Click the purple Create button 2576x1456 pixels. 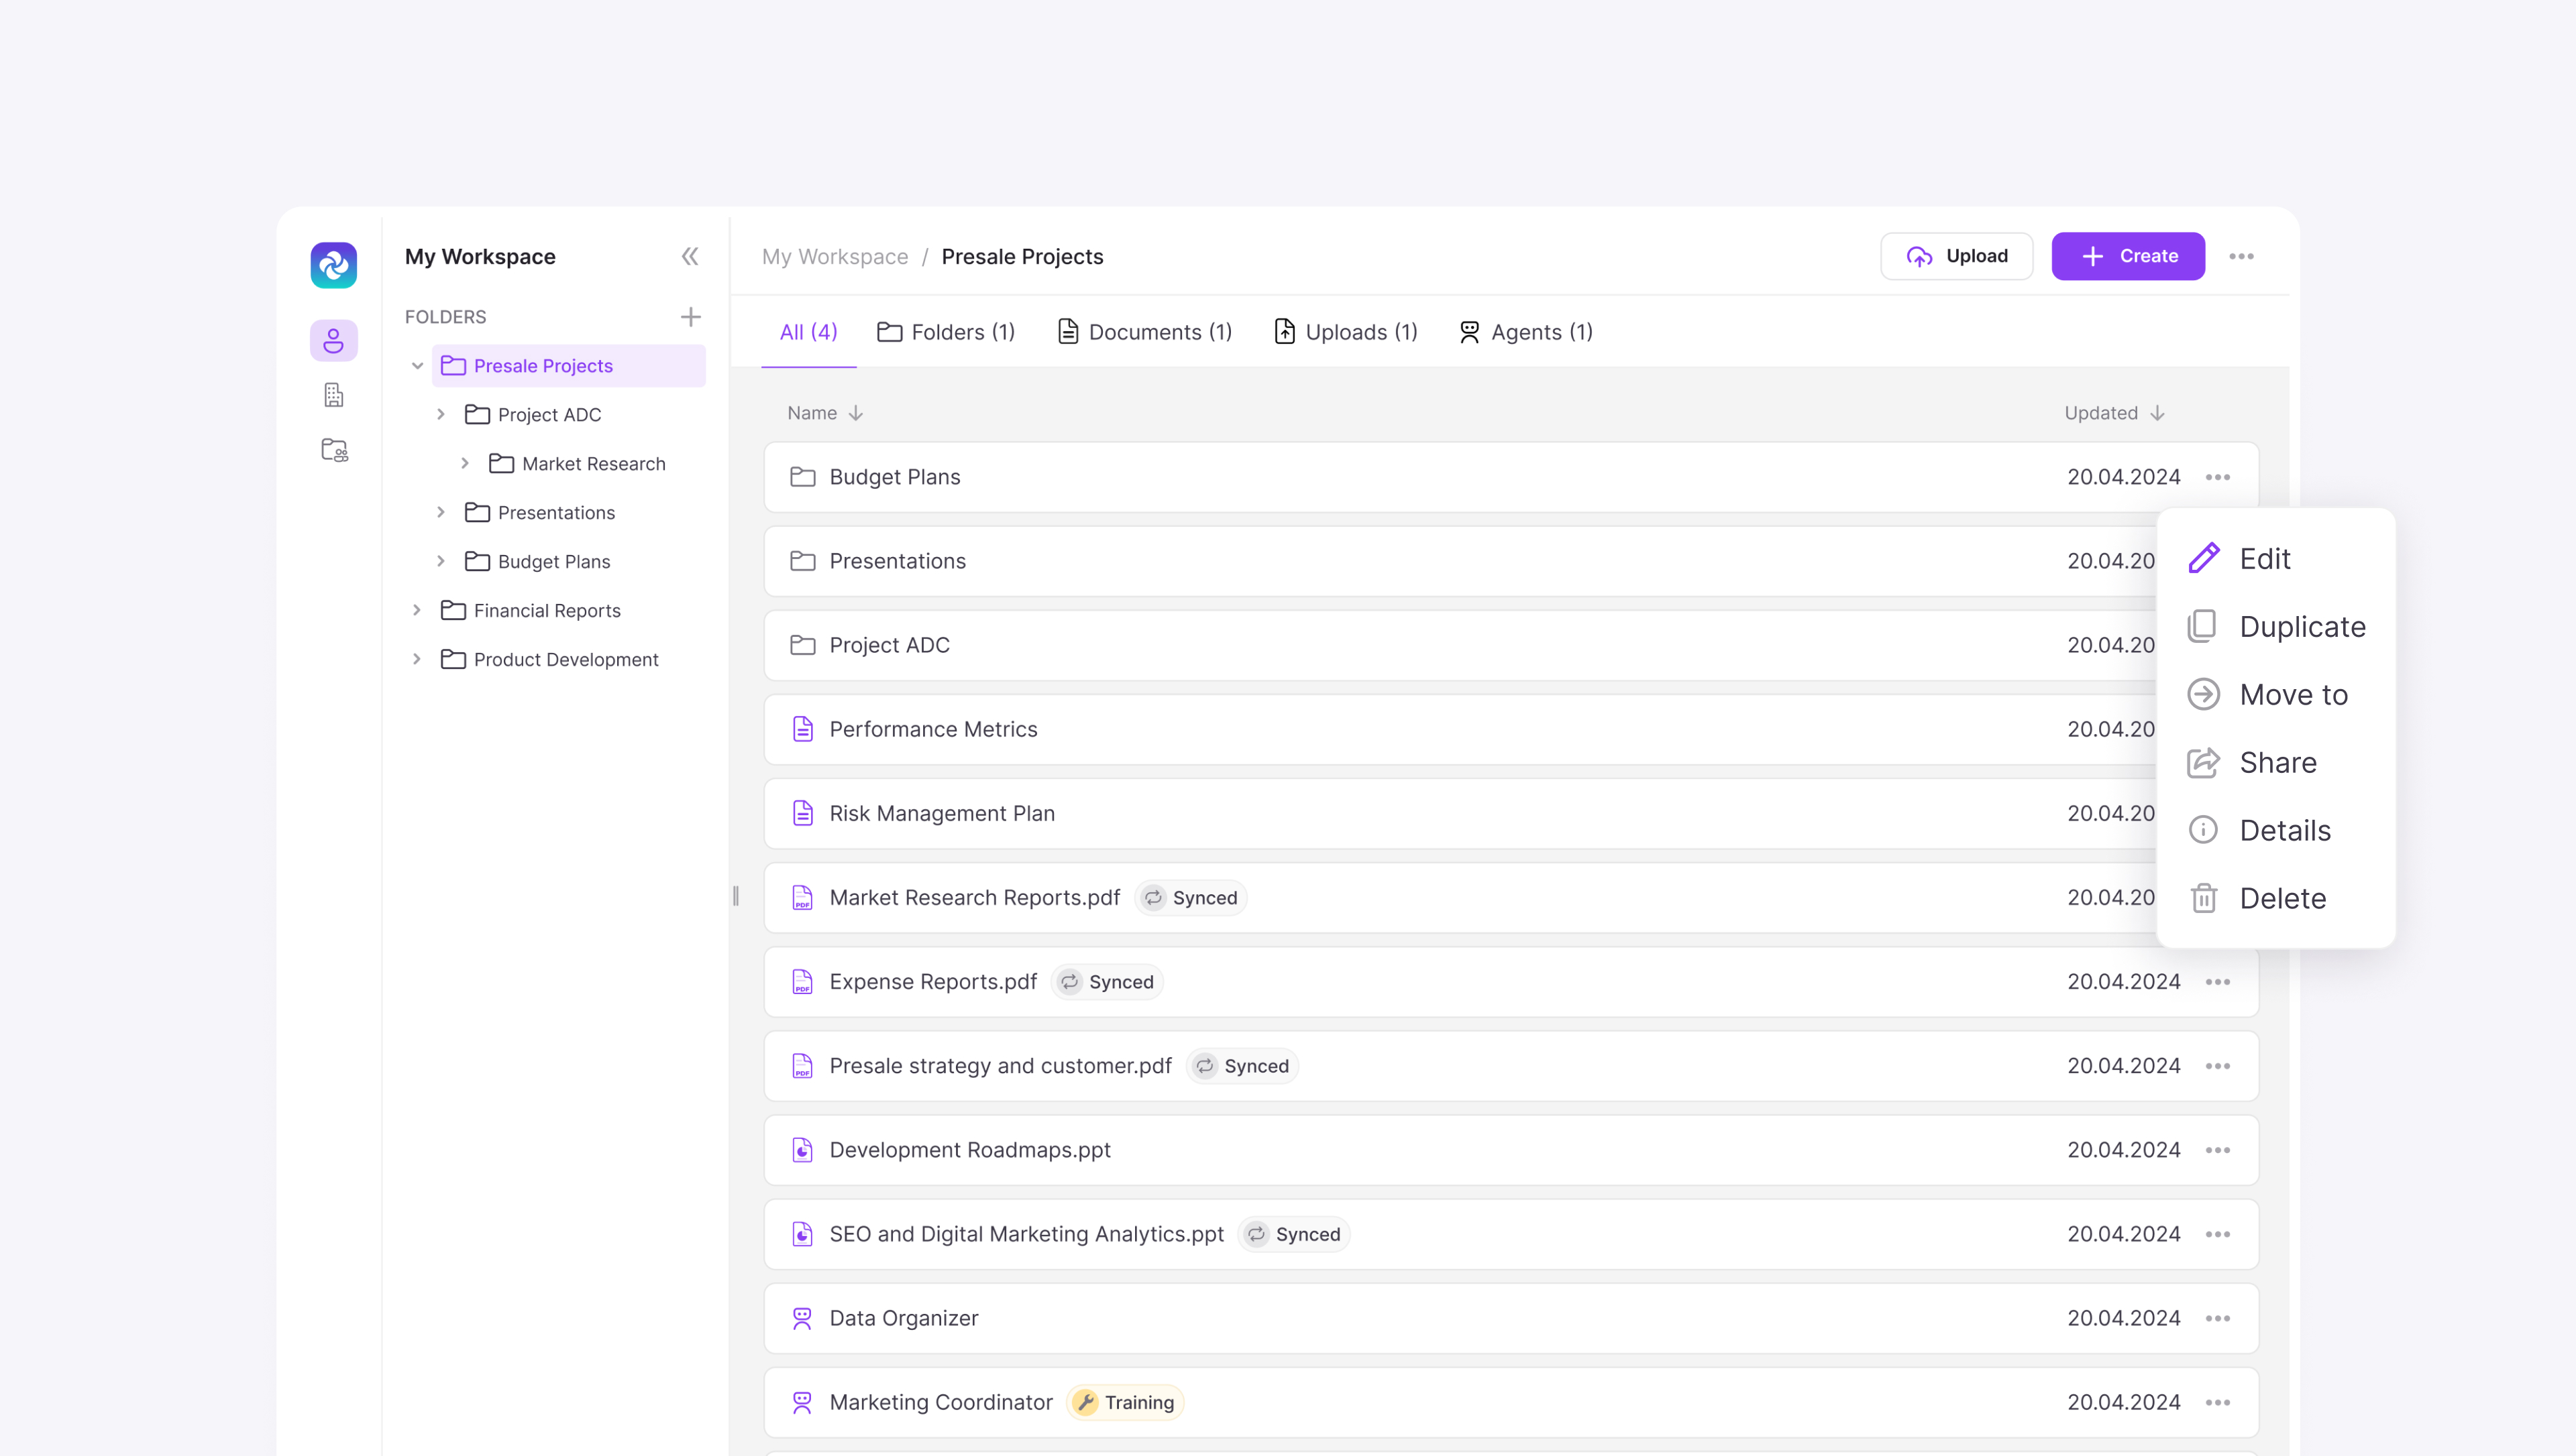click(2128, 256)
